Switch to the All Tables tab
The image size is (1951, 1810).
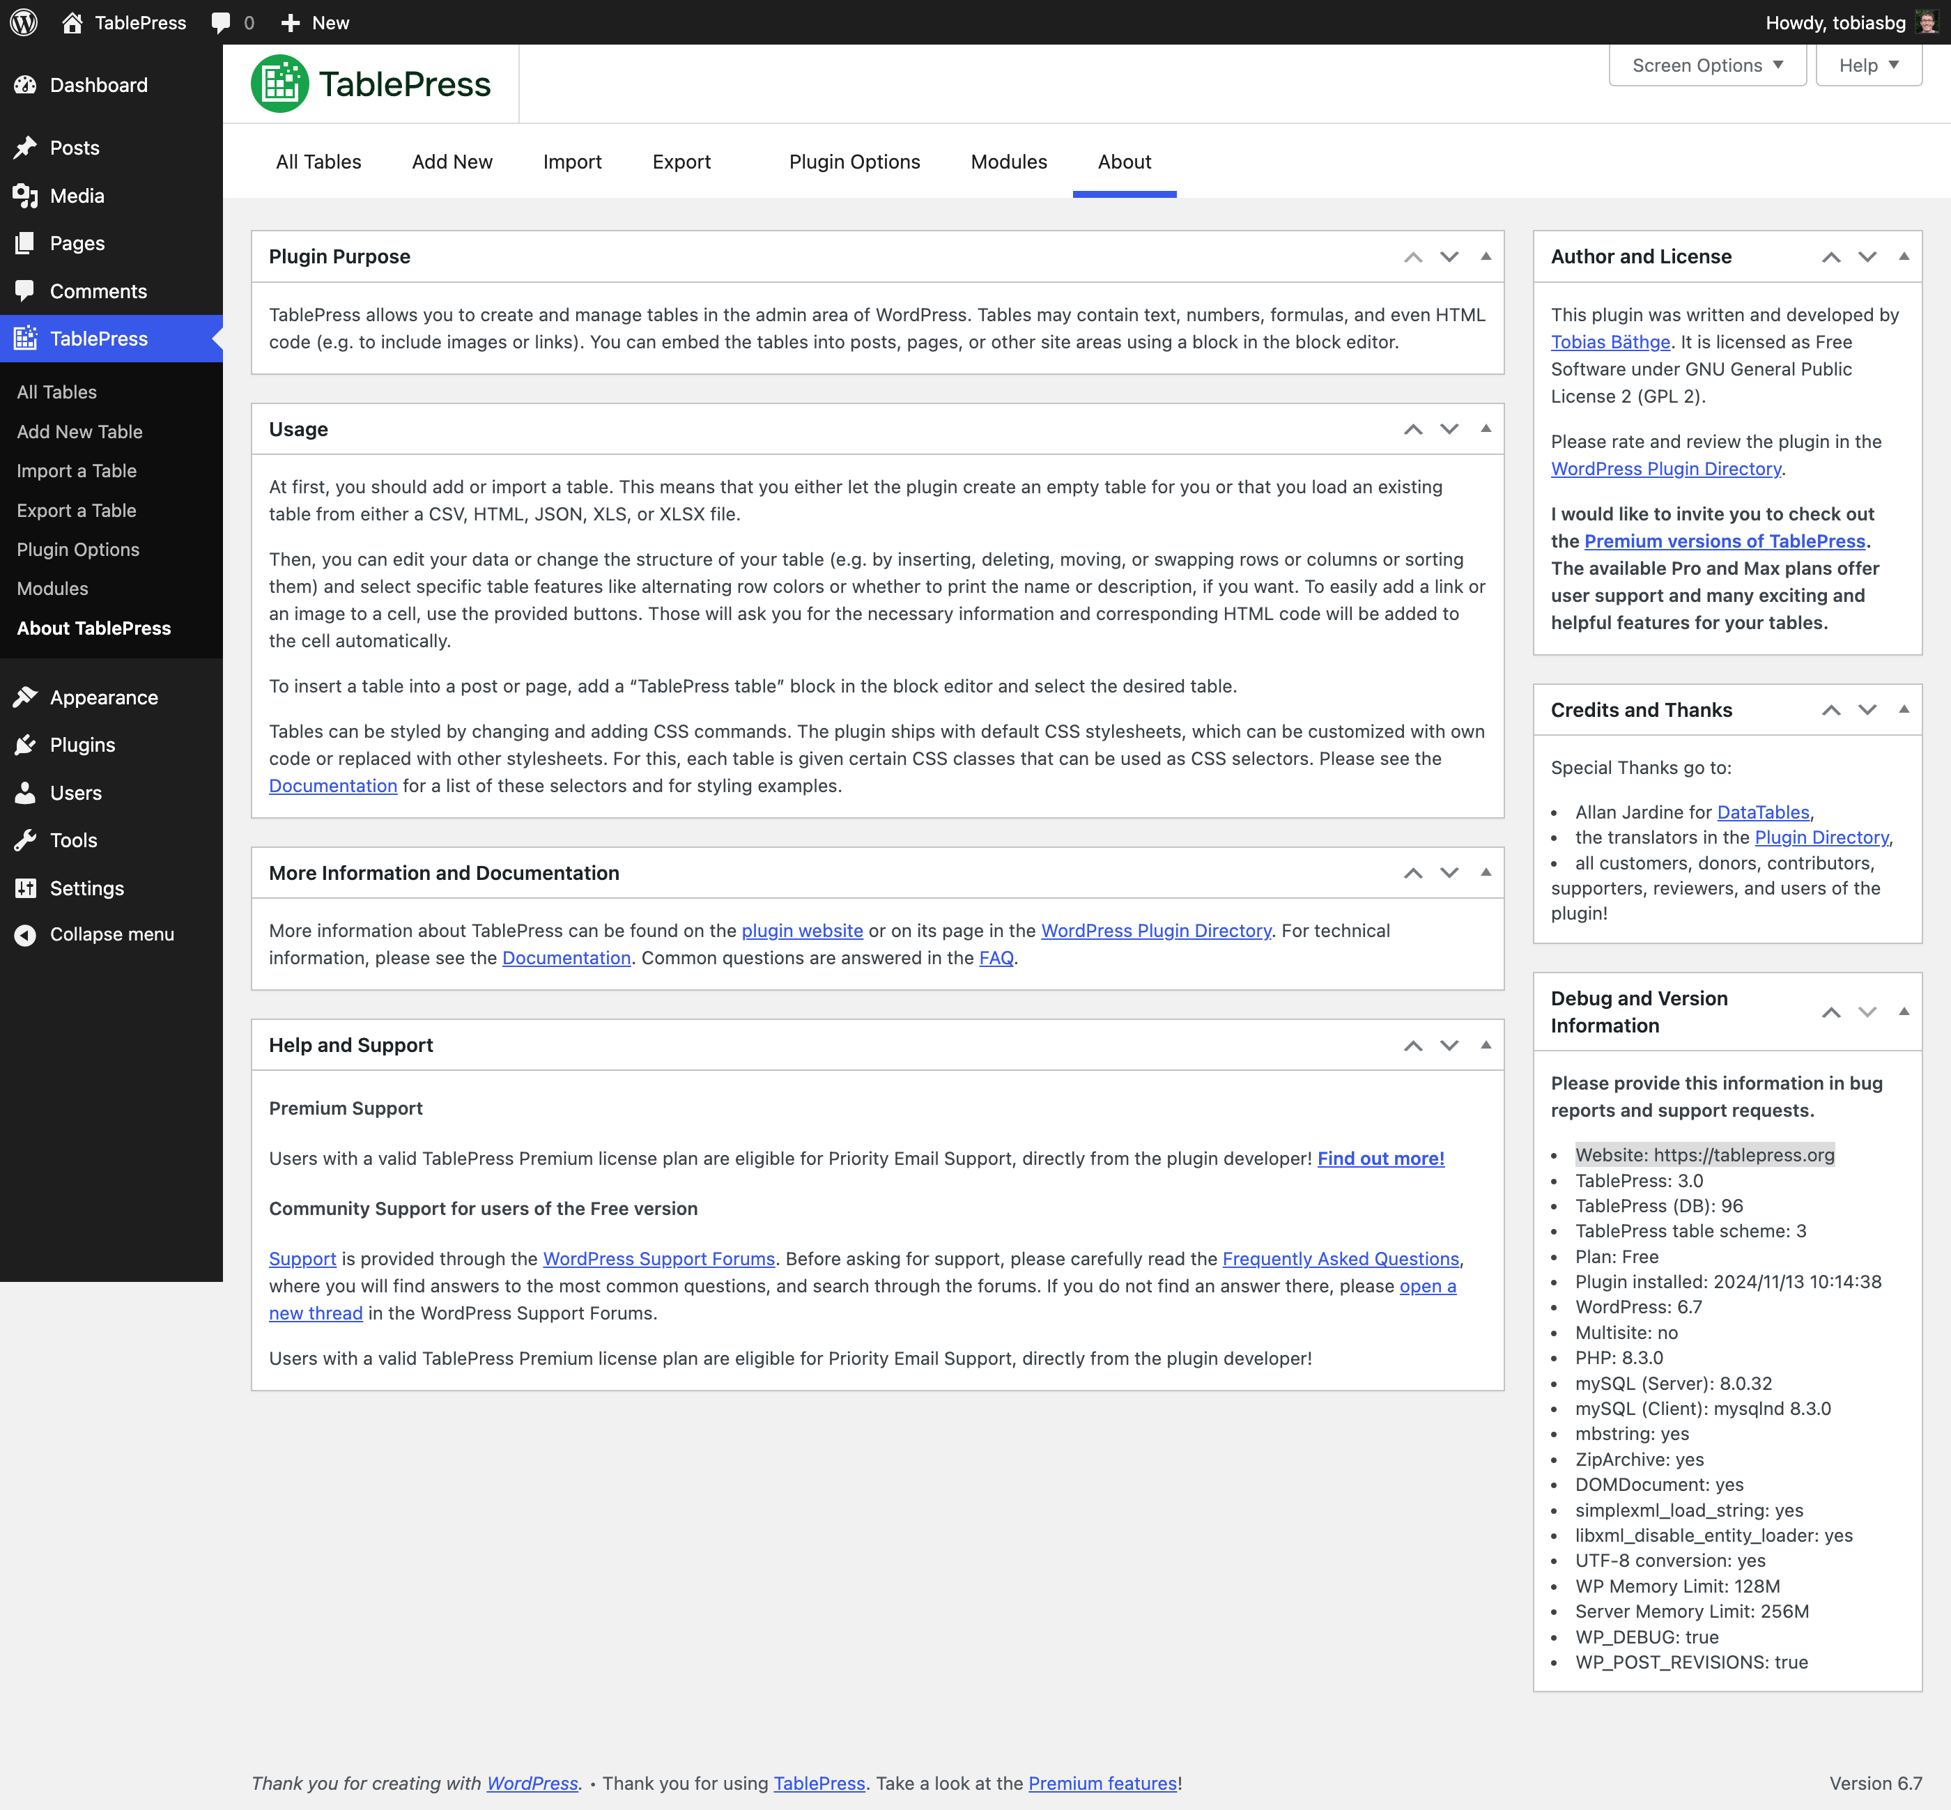click(317, 162)
